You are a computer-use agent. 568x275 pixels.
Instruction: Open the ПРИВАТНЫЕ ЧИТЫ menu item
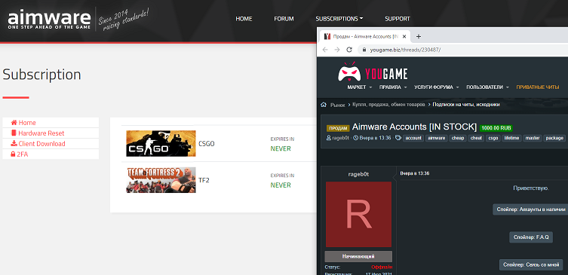pos(538,87)
